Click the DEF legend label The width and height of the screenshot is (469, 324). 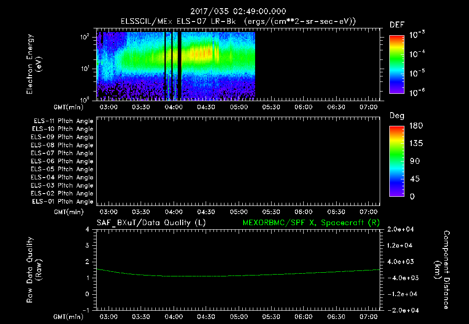[397, 25]
